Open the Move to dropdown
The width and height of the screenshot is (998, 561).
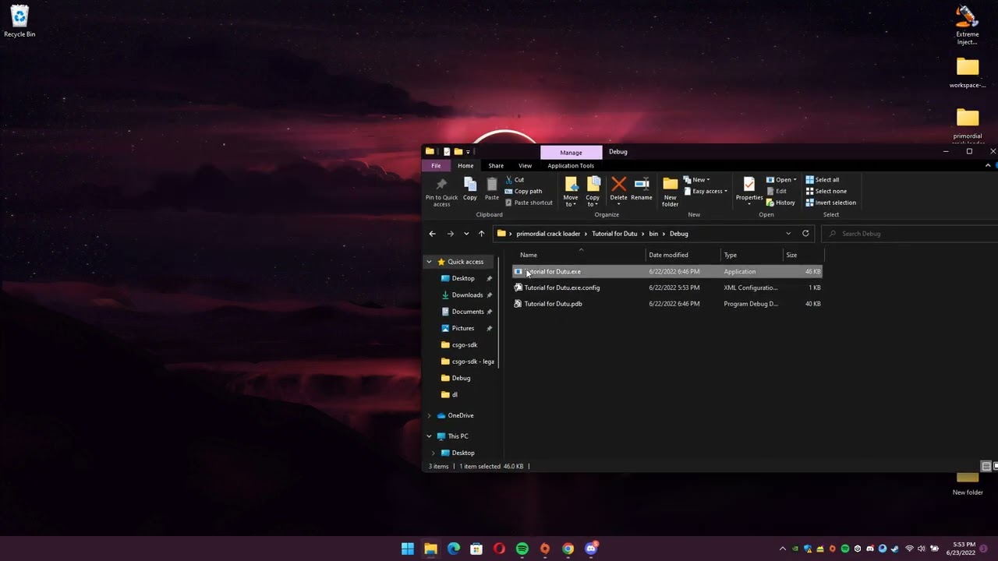pos(571,201)
